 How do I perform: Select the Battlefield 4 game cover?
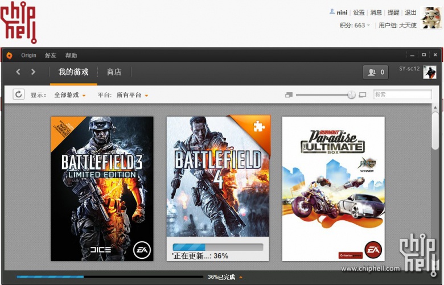(218, 176)
